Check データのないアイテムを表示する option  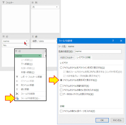[x=61, y=94]
